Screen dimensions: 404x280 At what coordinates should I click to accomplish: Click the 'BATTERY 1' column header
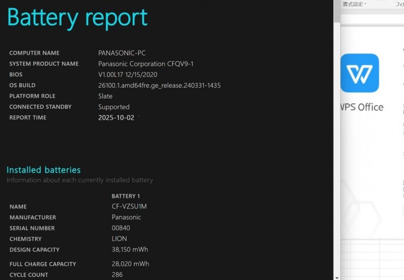pos(126,196)
